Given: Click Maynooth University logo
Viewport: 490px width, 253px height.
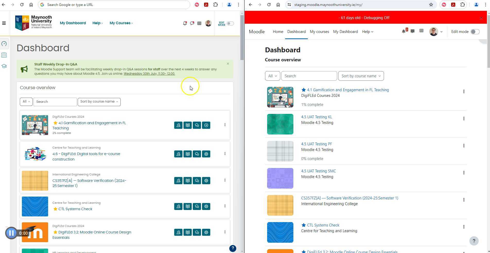Looking at the screenshot, I should [x=33, y=23].
